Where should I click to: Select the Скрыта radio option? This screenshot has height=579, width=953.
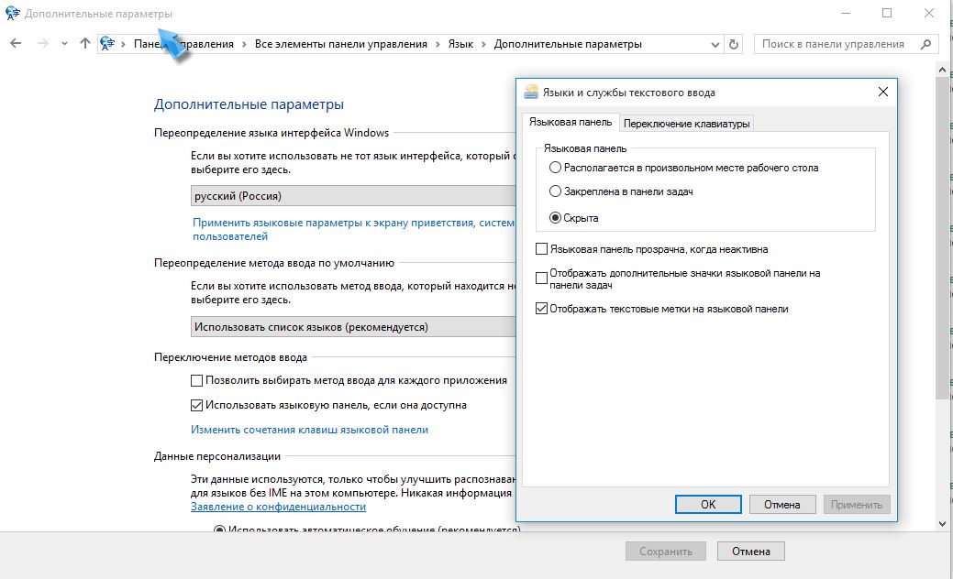tap(574, 218)
